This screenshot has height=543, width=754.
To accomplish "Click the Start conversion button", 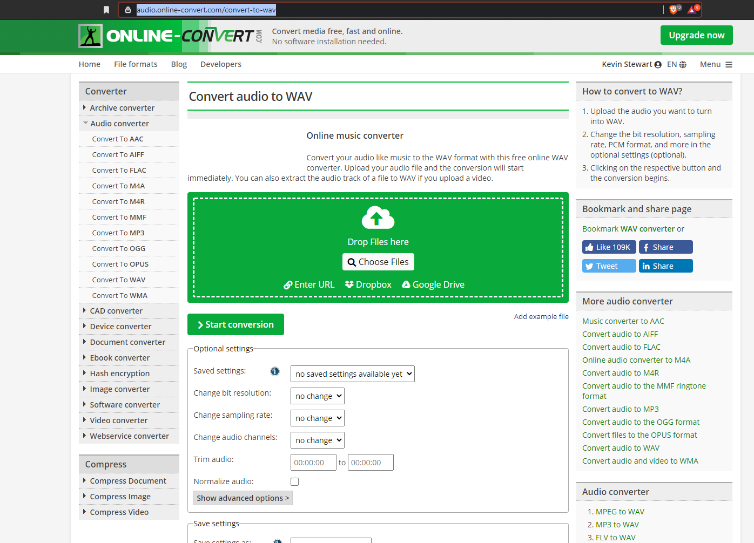I will (x=235, y=324).
